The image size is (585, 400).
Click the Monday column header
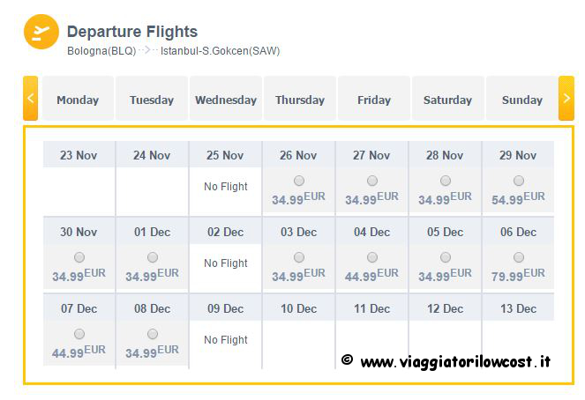pos(78,99)
